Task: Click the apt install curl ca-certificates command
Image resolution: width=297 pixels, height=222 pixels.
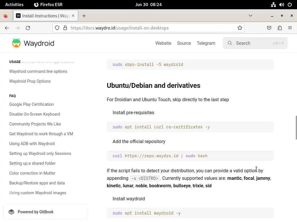Action: (x=161, y=127)
